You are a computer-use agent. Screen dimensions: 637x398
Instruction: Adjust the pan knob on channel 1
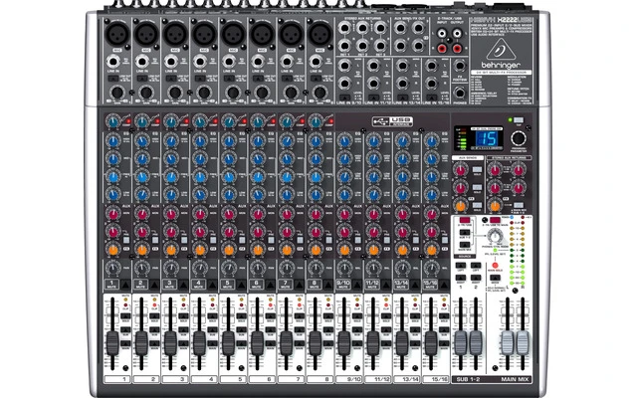[112, 268]
